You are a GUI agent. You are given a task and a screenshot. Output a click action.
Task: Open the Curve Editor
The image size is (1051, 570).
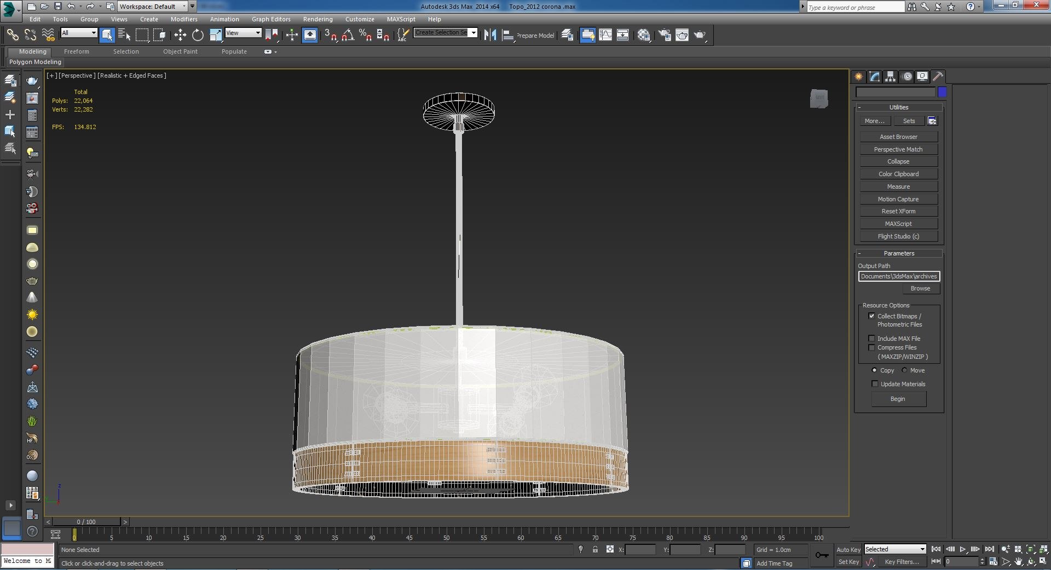(x=605, y=35)
